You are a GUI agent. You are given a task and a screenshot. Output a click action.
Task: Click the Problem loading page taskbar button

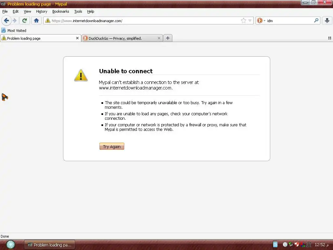[x=49, y=245]
